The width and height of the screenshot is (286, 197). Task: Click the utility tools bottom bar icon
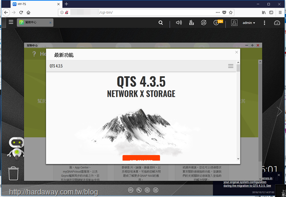139,190
